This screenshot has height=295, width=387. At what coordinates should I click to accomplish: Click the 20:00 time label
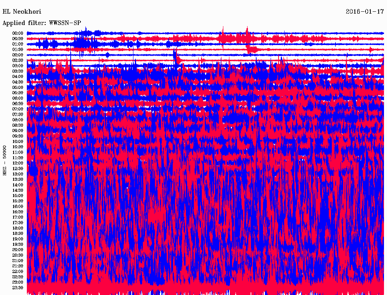(18, 250)
